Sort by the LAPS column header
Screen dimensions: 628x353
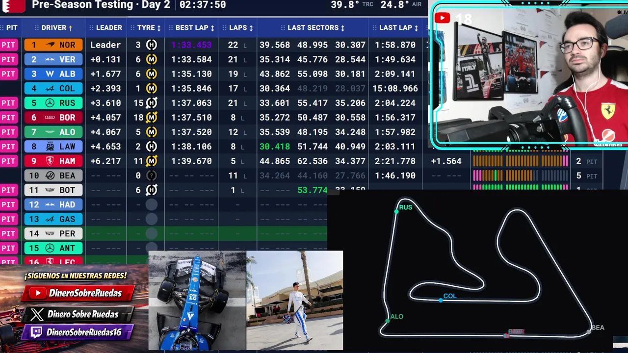[237, 28]
